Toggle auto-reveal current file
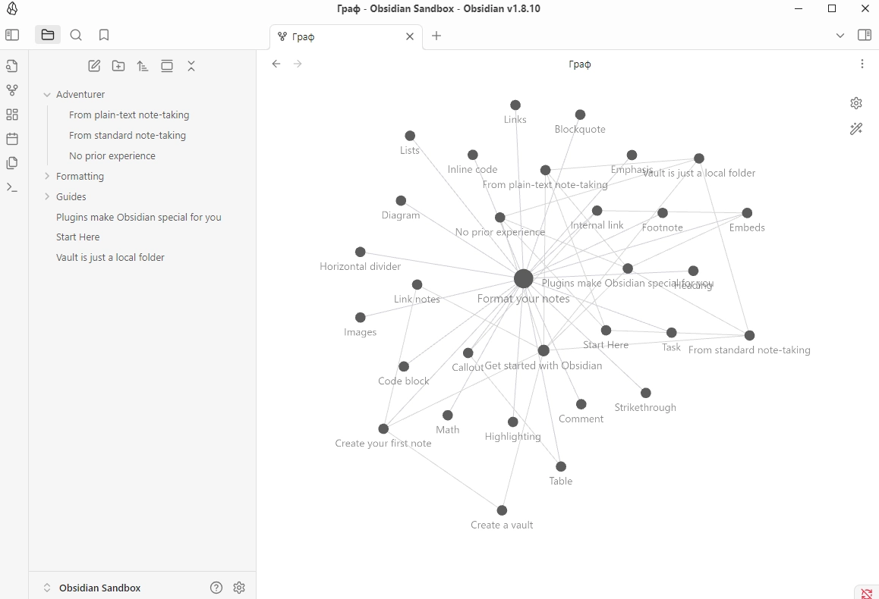 [167, 66]
